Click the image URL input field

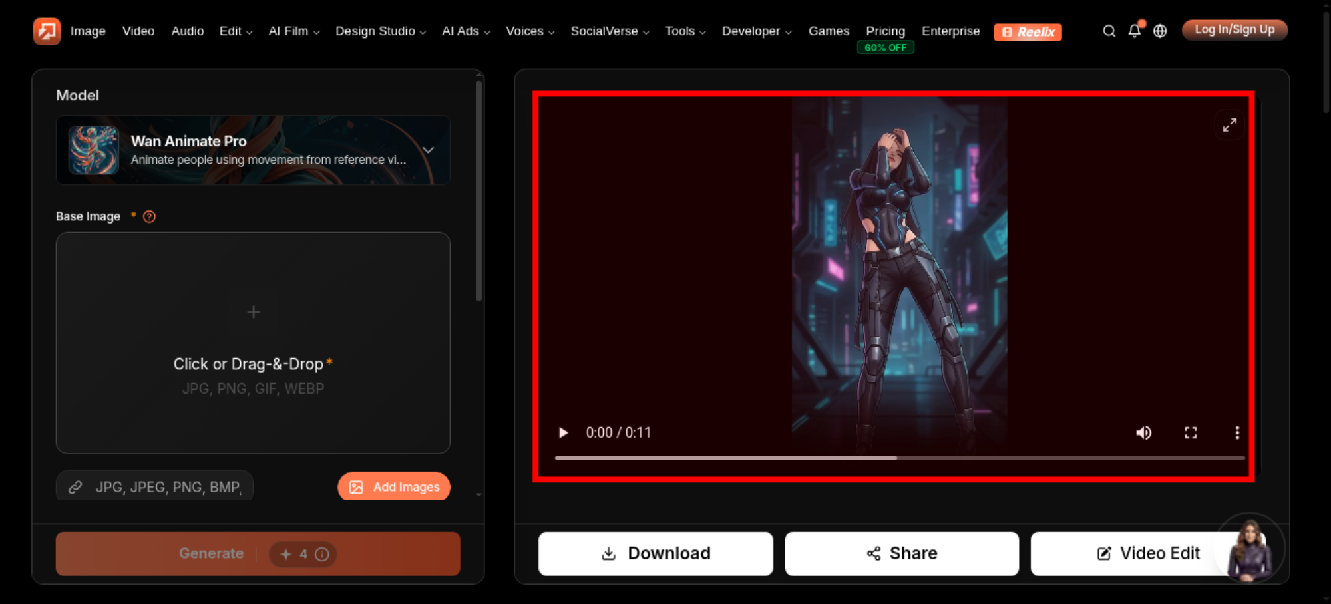tap(154, 487)
